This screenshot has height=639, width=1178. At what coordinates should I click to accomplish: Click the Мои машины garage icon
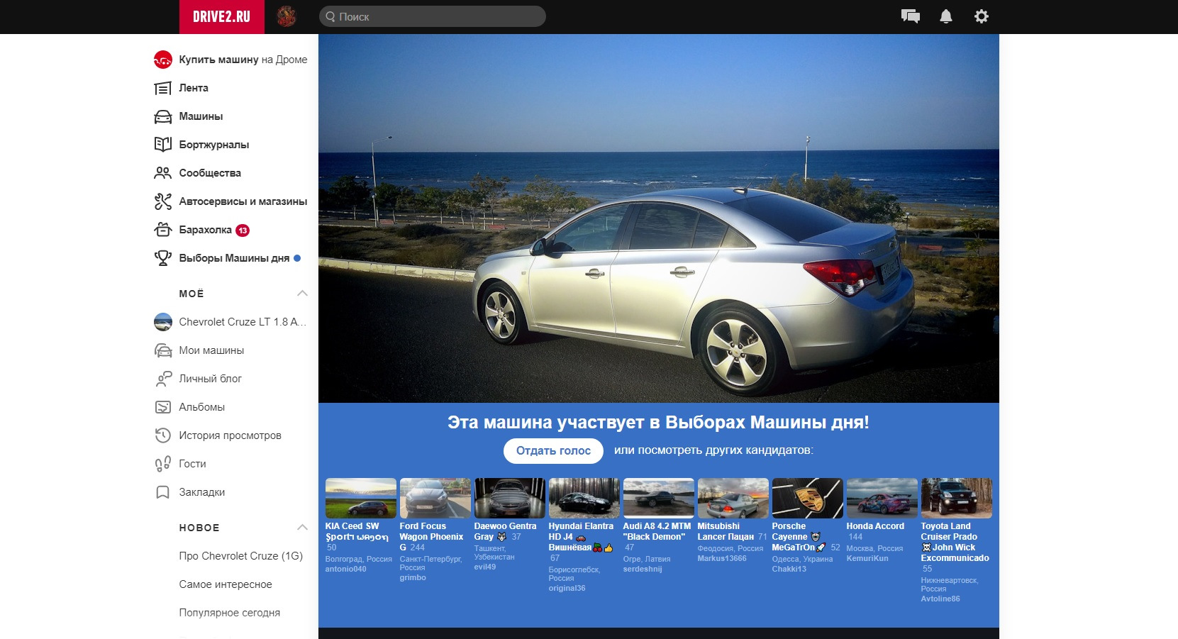point(163,350)
